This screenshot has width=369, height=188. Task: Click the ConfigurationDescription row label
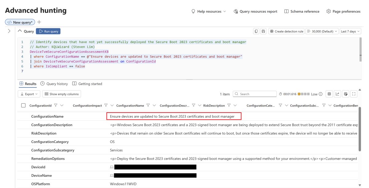click(x=52, y=125)
